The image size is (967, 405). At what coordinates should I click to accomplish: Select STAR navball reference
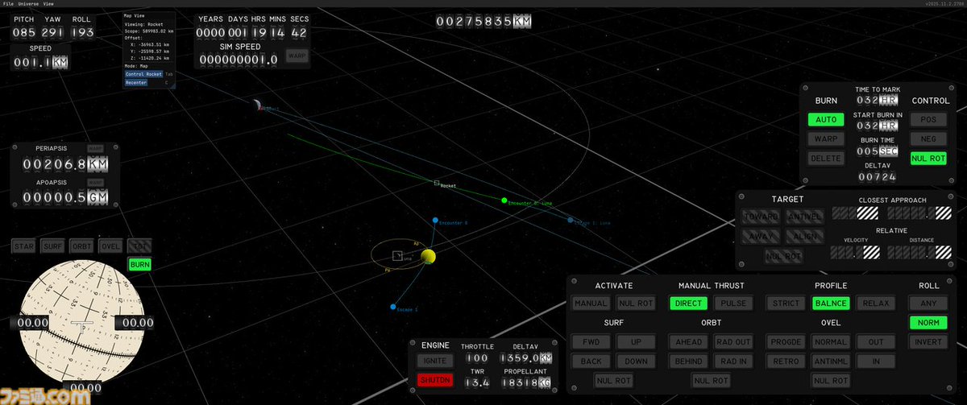[23, 246]
